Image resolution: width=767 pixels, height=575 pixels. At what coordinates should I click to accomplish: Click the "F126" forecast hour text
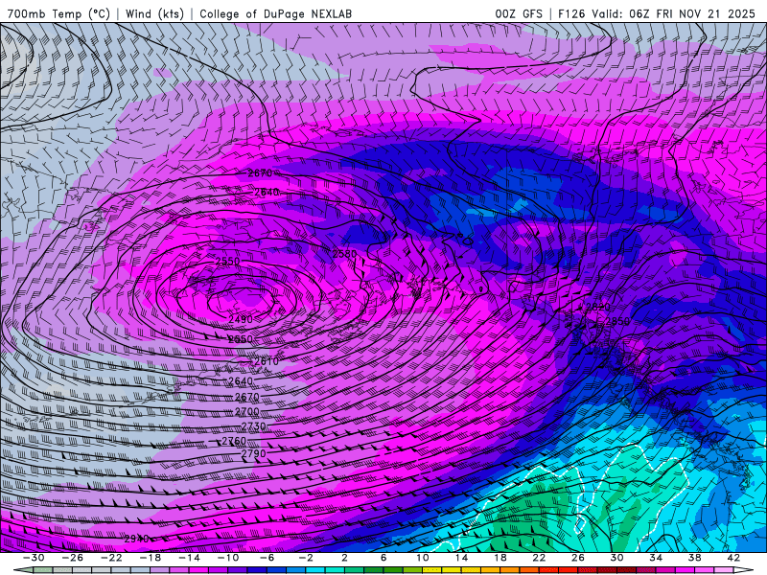pyautogui.click(x=571, y=13)
